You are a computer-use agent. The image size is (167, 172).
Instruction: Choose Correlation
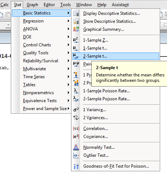[116, 129]
